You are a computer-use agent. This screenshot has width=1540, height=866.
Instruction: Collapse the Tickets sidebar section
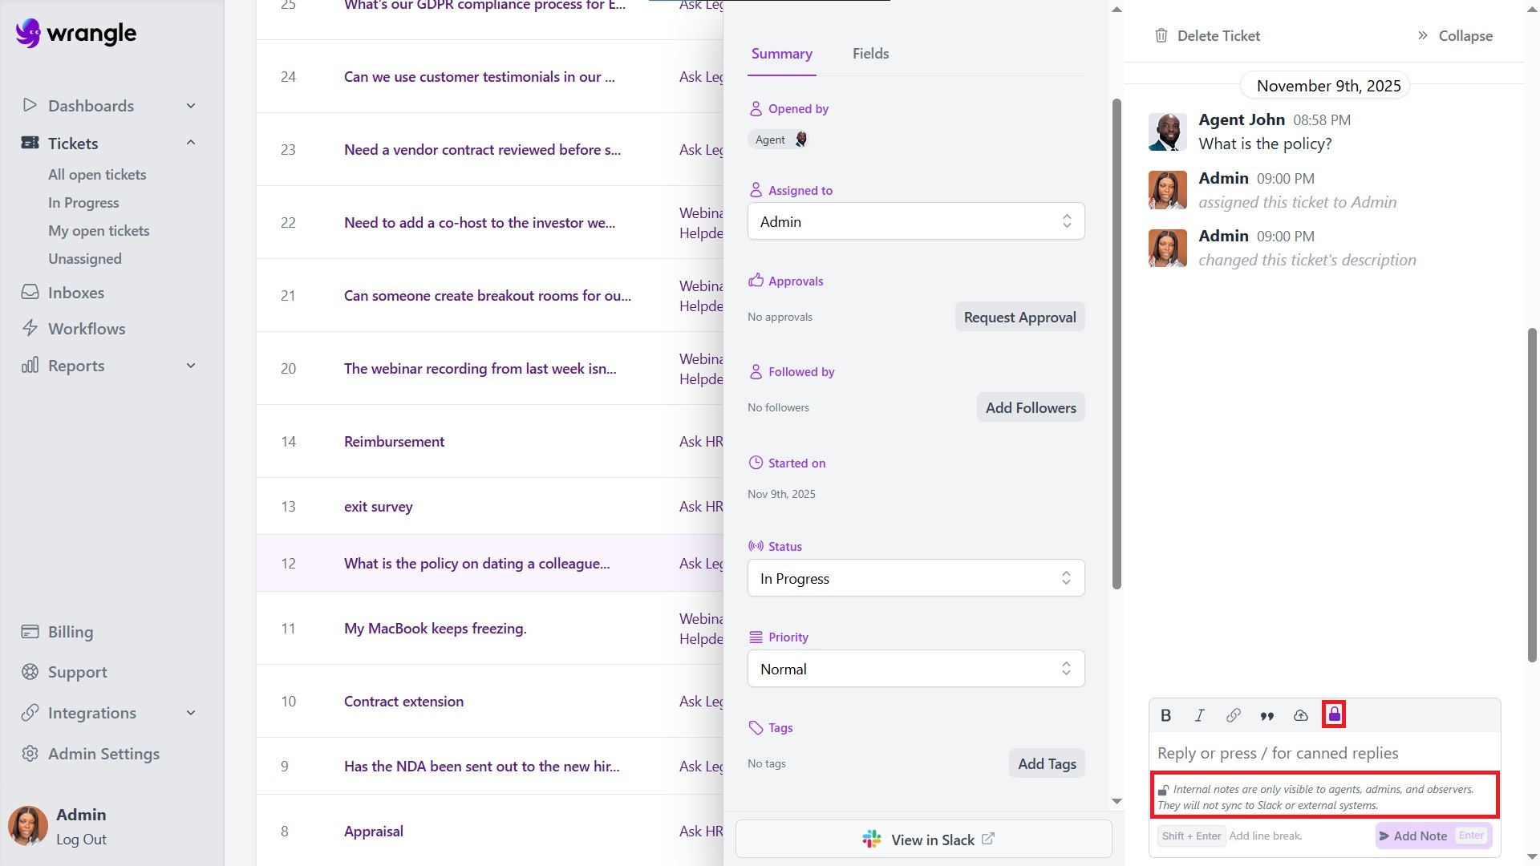(x=191, y=143)
